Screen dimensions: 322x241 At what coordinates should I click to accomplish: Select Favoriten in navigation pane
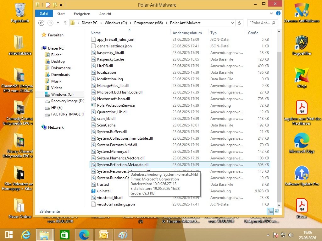(56, 35)
